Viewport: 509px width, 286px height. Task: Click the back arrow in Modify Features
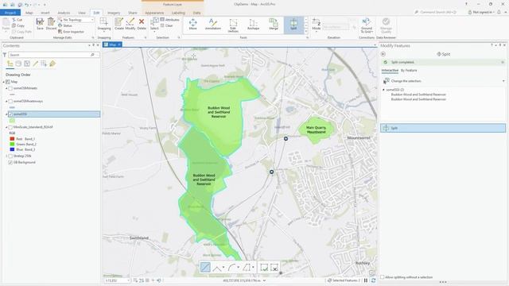(383, 54)
